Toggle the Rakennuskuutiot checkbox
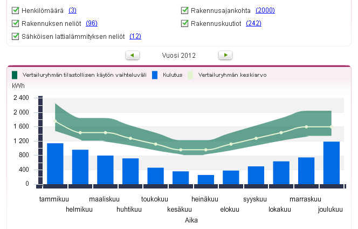358x229 pixels. (184, 23)
